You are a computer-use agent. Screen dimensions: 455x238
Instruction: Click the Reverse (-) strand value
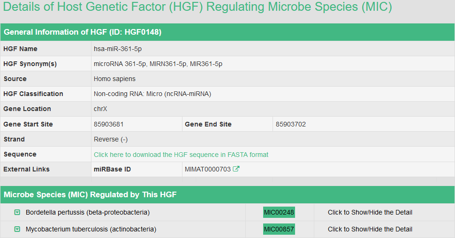coord(111,139)
